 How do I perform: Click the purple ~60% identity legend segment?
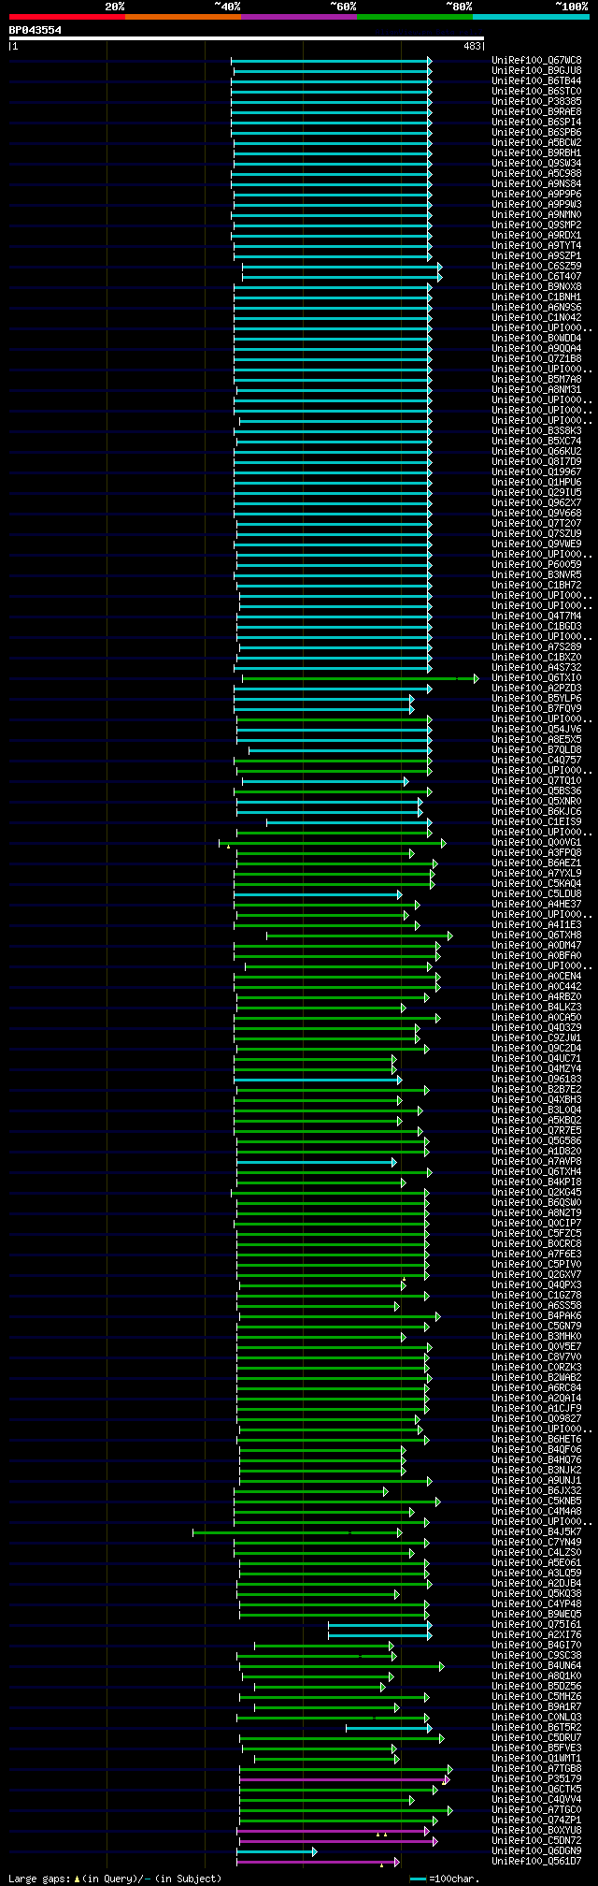coord(299,17)
